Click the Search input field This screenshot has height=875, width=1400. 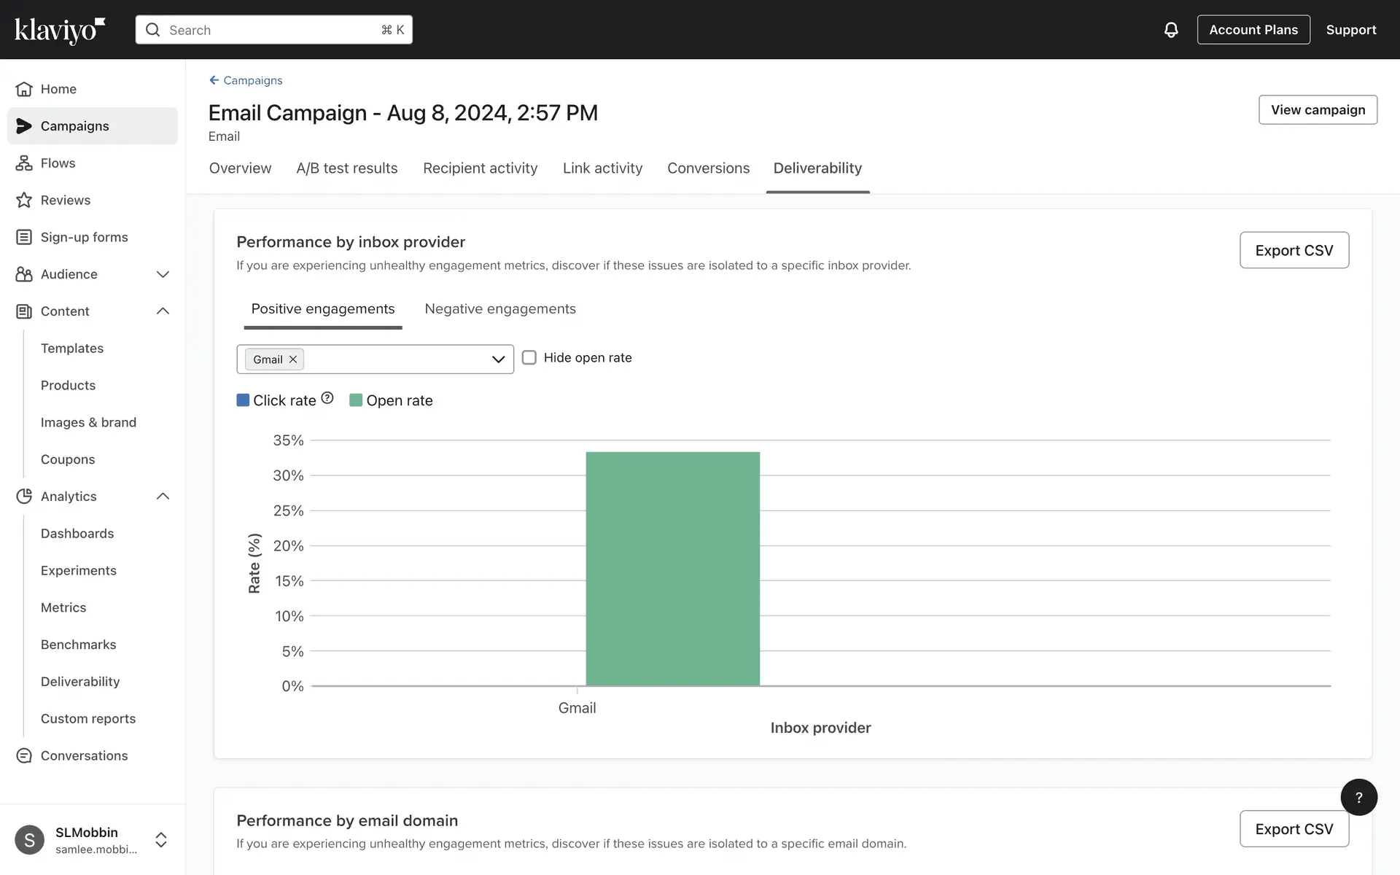273,30
